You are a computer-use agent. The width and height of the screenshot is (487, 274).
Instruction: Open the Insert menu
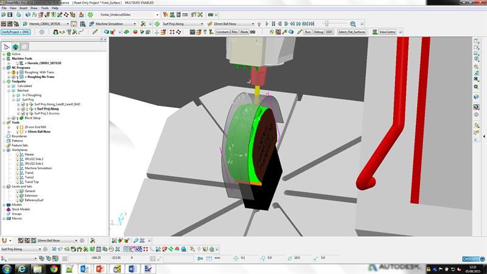(x=23, y=8)
